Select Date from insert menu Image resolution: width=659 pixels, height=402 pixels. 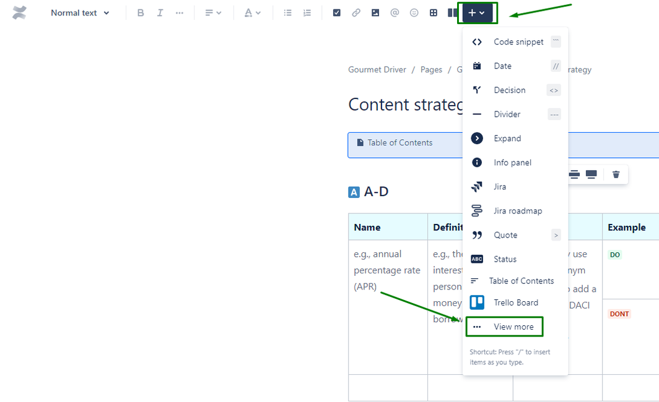point(515,66)
